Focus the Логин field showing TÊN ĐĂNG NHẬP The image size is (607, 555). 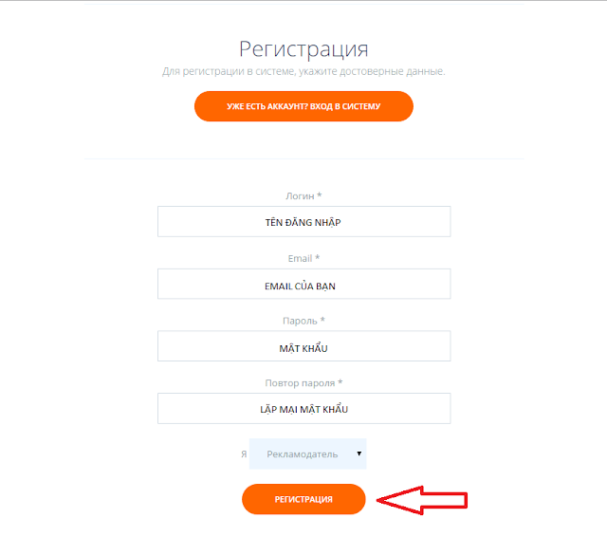pyautogui.click(x=303, y=222)
